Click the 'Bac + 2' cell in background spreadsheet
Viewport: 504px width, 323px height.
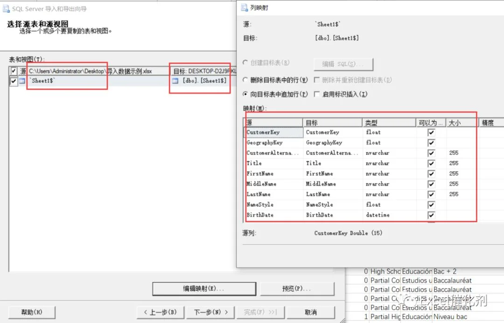coord(445,271)
